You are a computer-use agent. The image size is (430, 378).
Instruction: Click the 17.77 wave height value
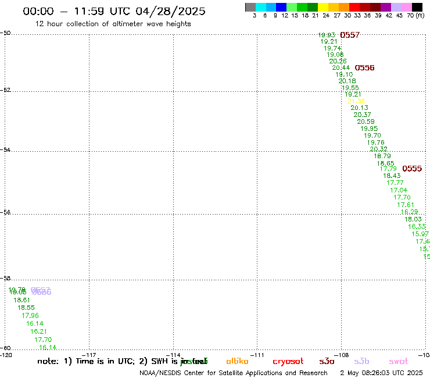pos(395,183)
